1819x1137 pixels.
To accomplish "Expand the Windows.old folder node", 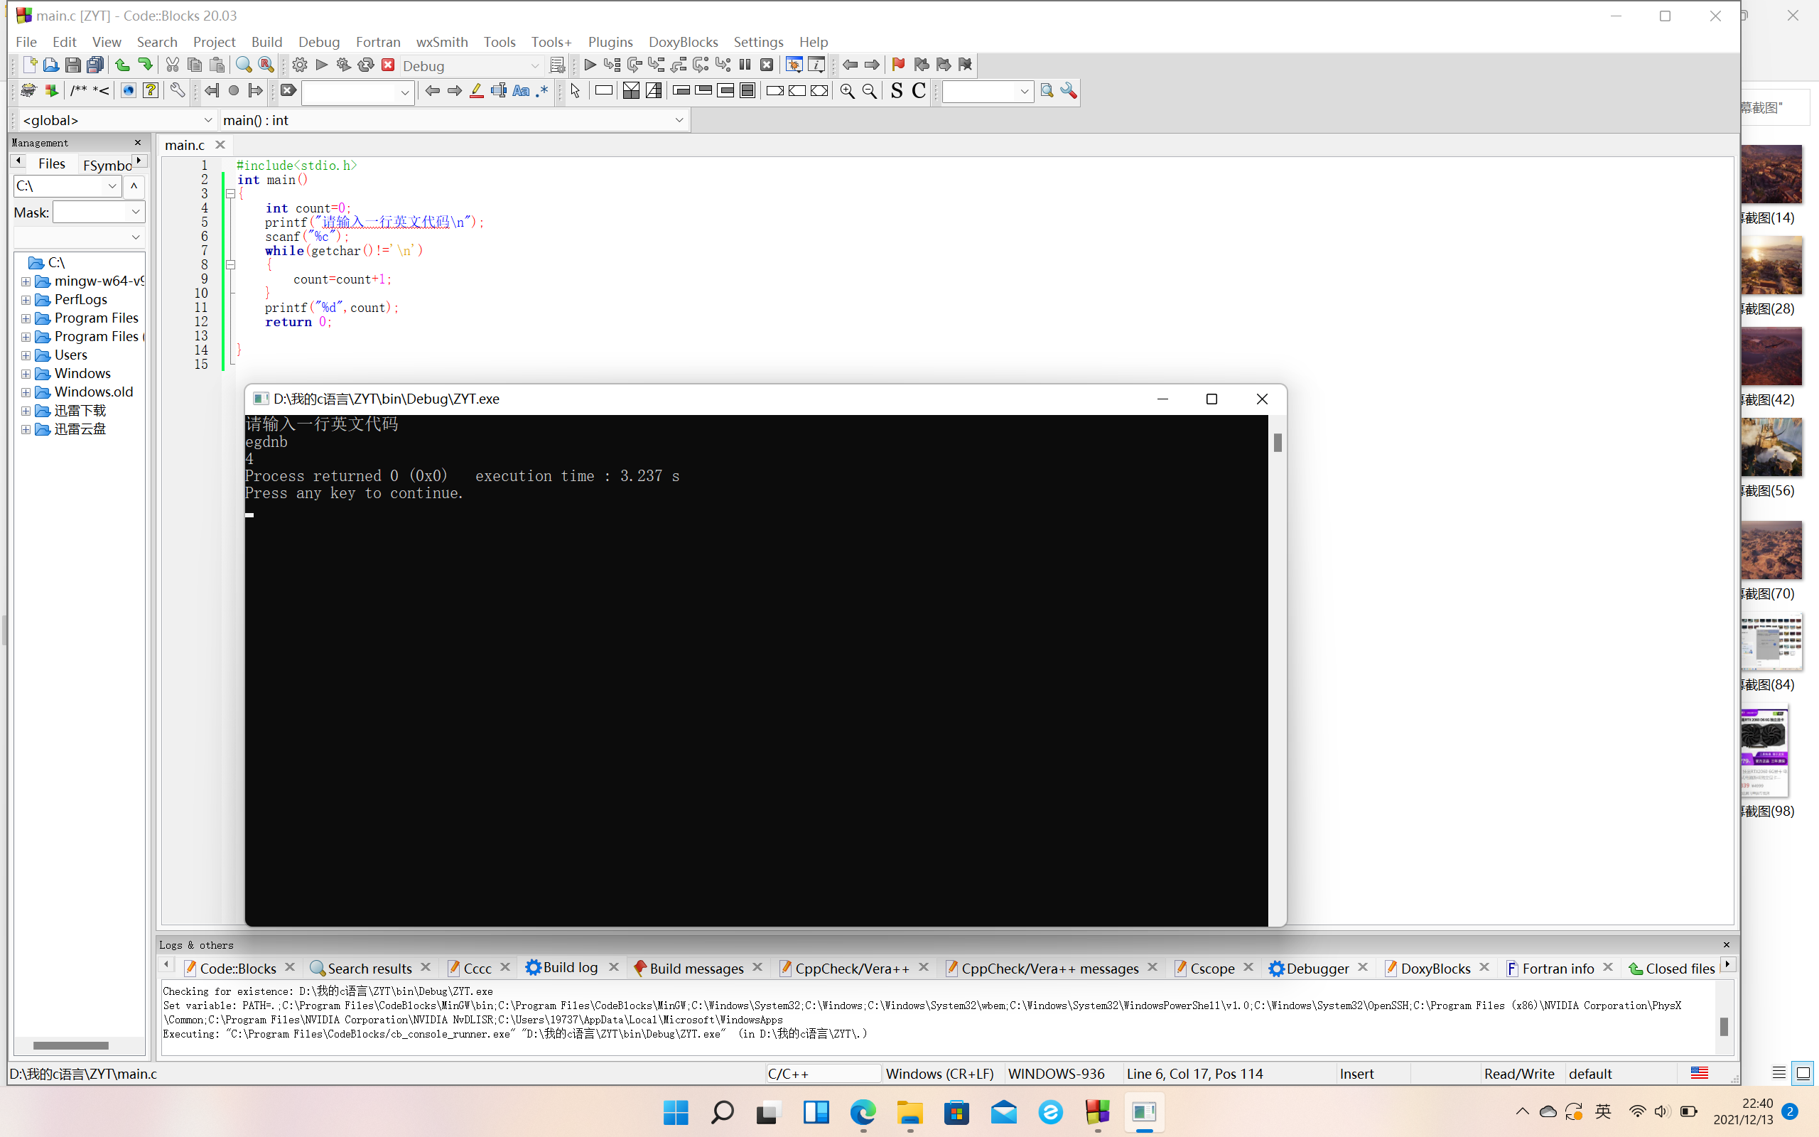I will point(26,392).
